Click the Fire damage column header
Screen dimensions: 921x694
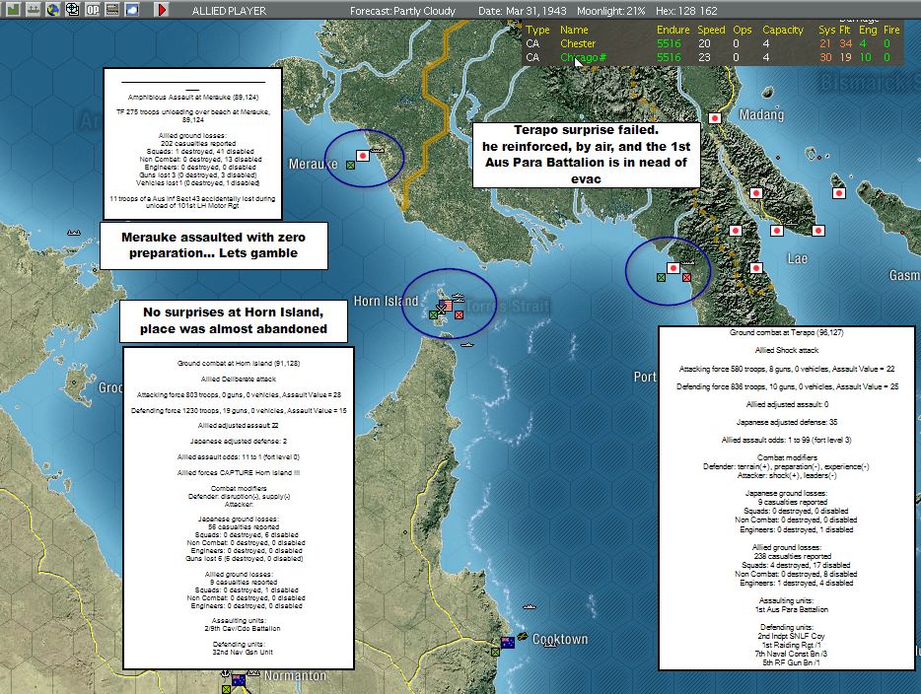coord(891,30)
